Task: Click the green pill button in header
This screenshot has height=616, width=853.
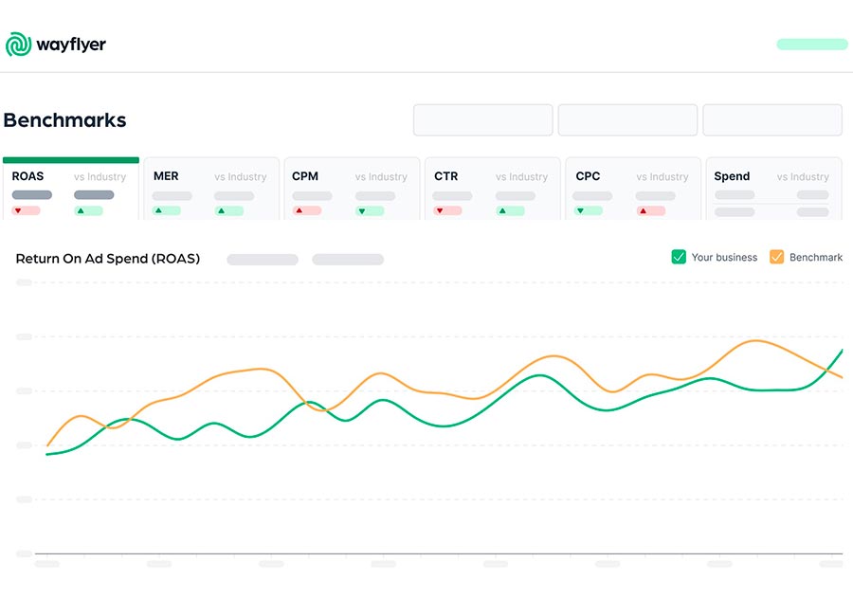Action: coord(811,45)
